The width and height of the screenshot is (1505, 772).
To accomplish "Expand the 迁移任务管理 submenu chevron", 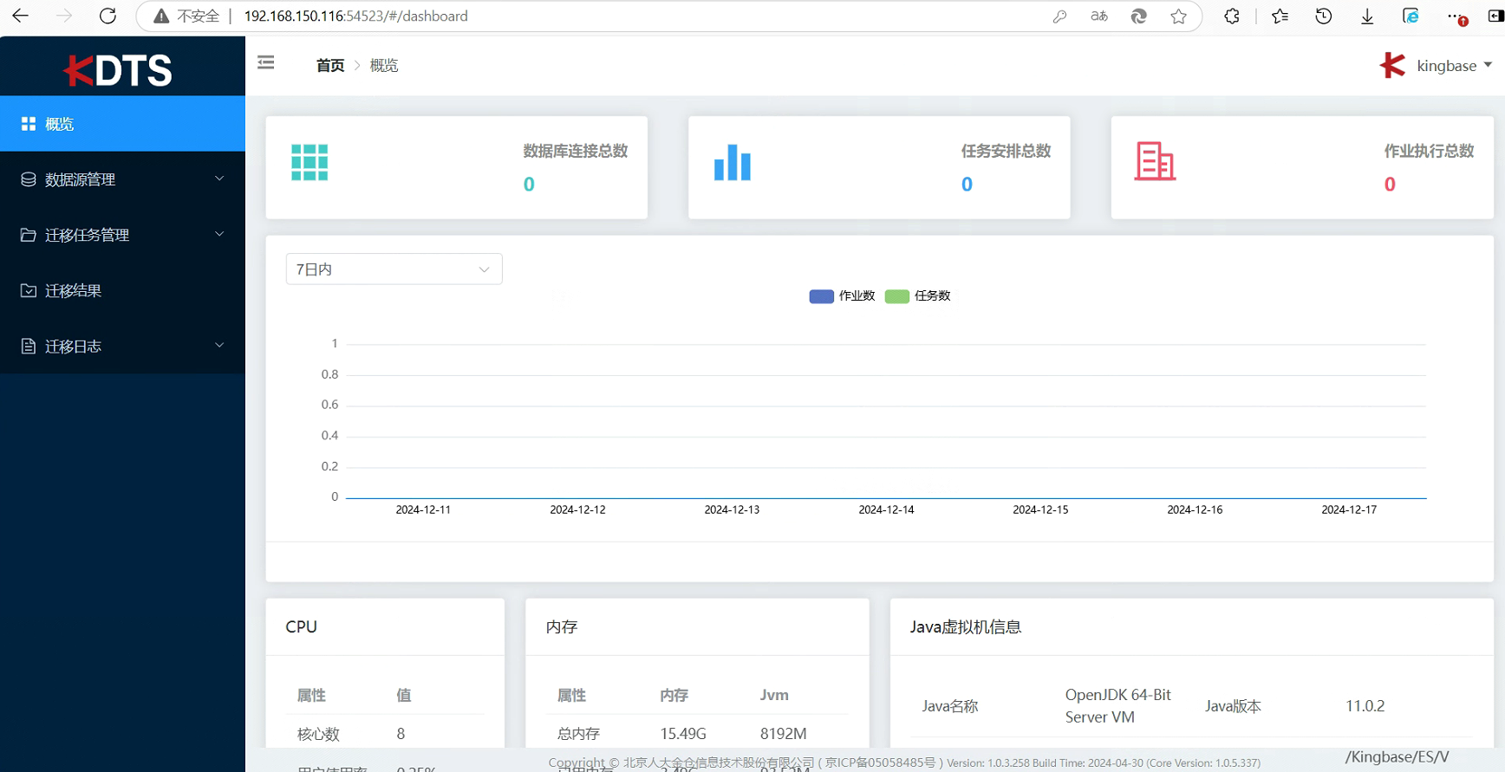I will (x=219, y=234).
